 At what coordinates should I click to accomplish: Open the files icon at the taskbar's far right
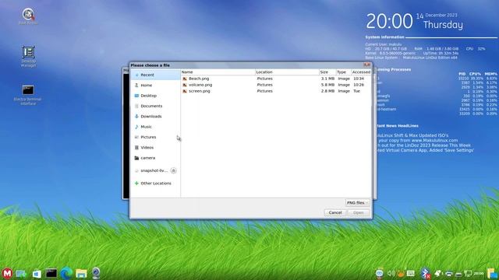[x=492, y=273]
